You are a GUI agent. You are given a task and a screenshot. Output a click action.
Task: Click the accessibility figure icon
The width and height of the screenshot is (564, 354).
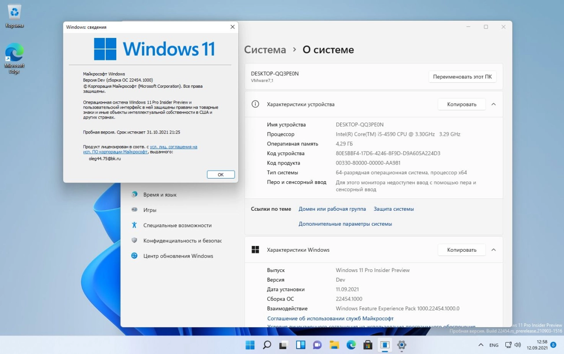point(134,225)
